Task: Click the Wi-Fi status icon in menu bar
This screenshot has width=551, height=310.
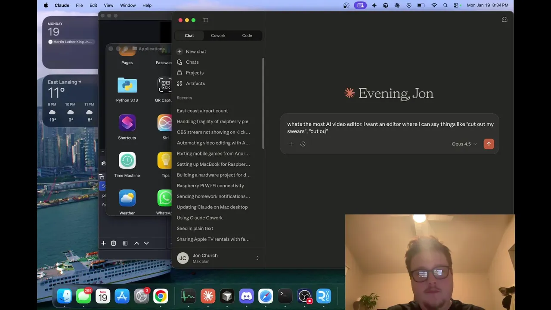Action: pos(434,5)
